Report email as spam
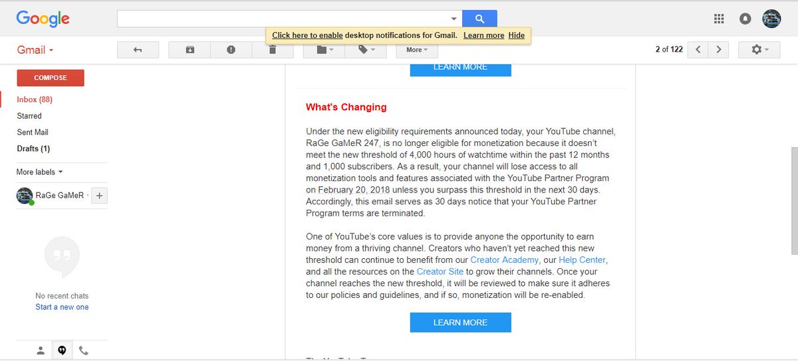This screenshot has width=798, height=361. click(x=231, y=50)
